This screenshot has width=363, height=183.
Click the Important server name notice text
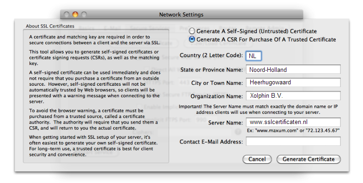(x=258, y=110)
